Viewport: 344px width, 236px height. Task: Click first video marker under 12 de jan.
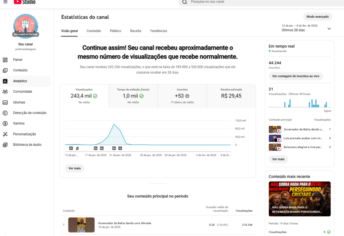coord(71,148)
